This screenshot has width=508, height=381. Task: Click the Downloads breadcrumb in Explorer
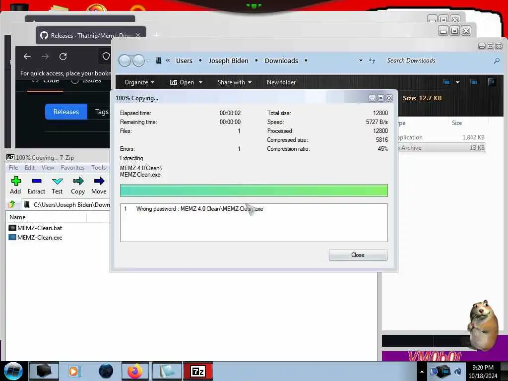pyautogui.click(x=281, y=61)
